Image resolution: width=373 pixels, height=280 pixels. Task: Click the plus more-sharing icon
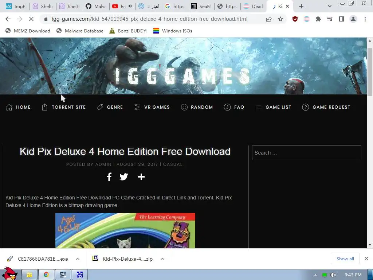pyautogui.click(x=141, y=177)
